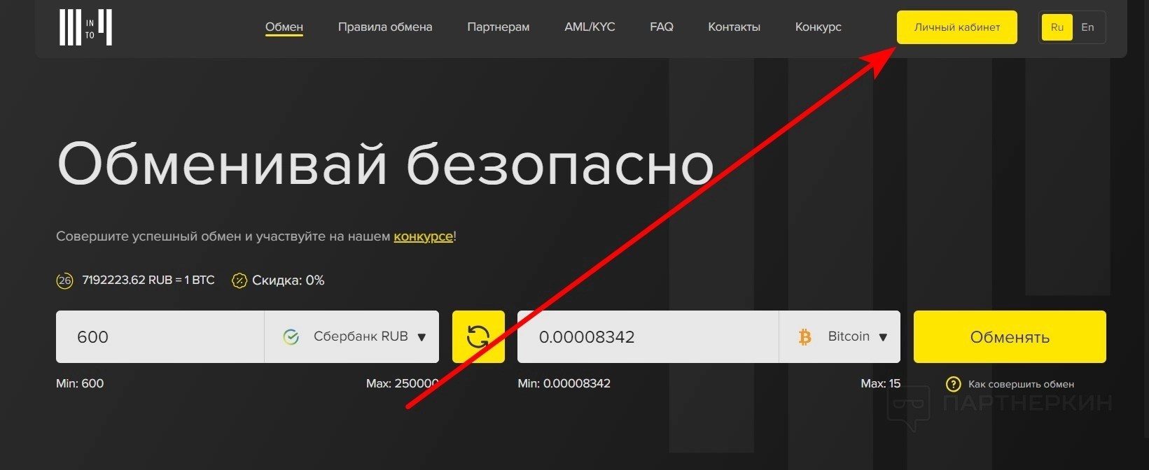Screen dimensions: 1149x470
Task: Open the Партнерам menu item
Action: point(499,27)
